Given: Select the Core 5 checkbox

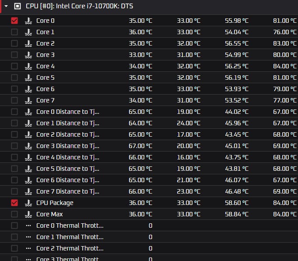Looking at the screenshot, I should pos(14,78).
